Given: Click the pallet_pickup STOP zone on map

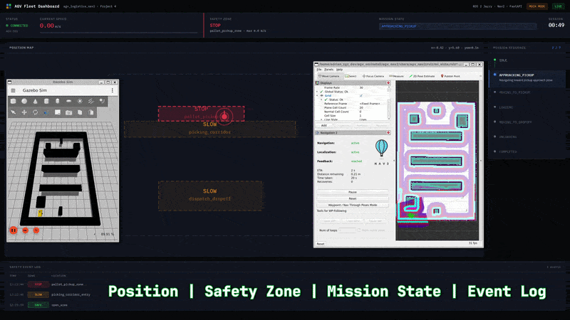Looking at the screenshot, I should tap(201, 114).
